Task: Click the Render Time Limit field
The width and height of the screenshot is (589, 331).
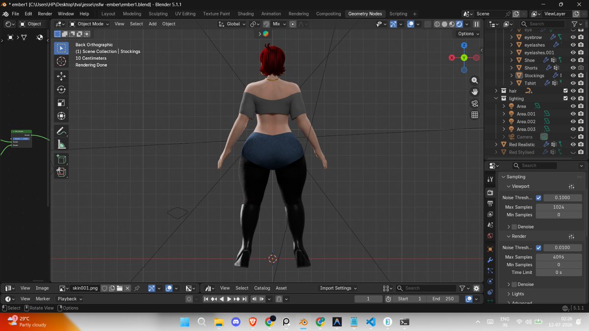Action: tap(559, 272)
